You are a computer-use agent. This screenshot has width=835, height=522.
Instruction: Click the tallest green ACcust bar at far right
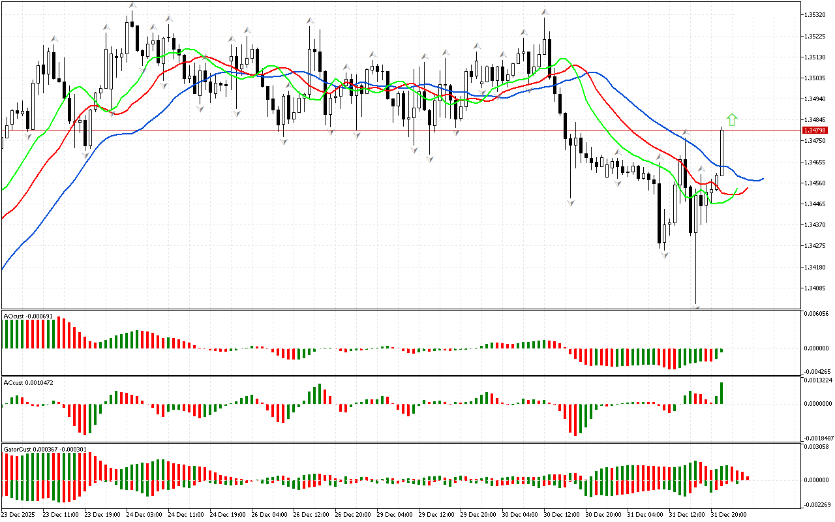[x=722, y=392]
